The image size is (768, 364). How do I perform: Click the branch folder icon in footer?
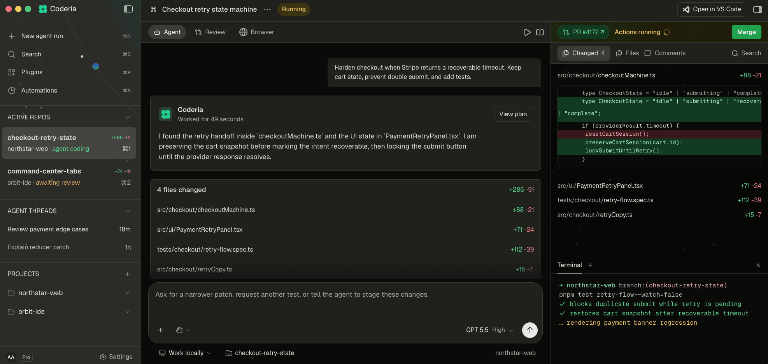click(x=229, y=353)
